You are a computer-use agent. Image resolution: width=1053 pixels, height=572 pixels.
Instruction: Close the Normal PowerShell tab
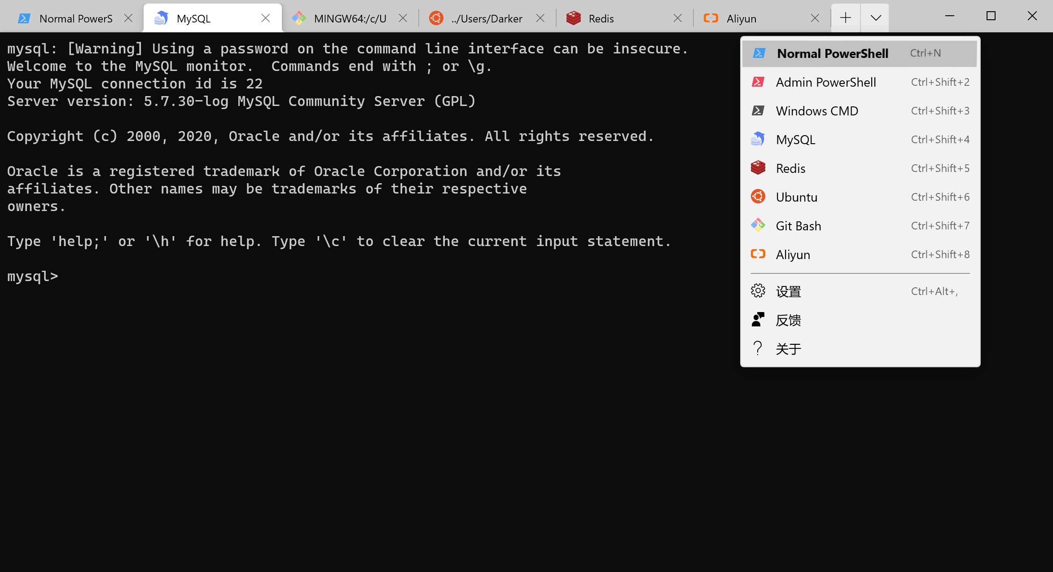(x=128, y=18)
